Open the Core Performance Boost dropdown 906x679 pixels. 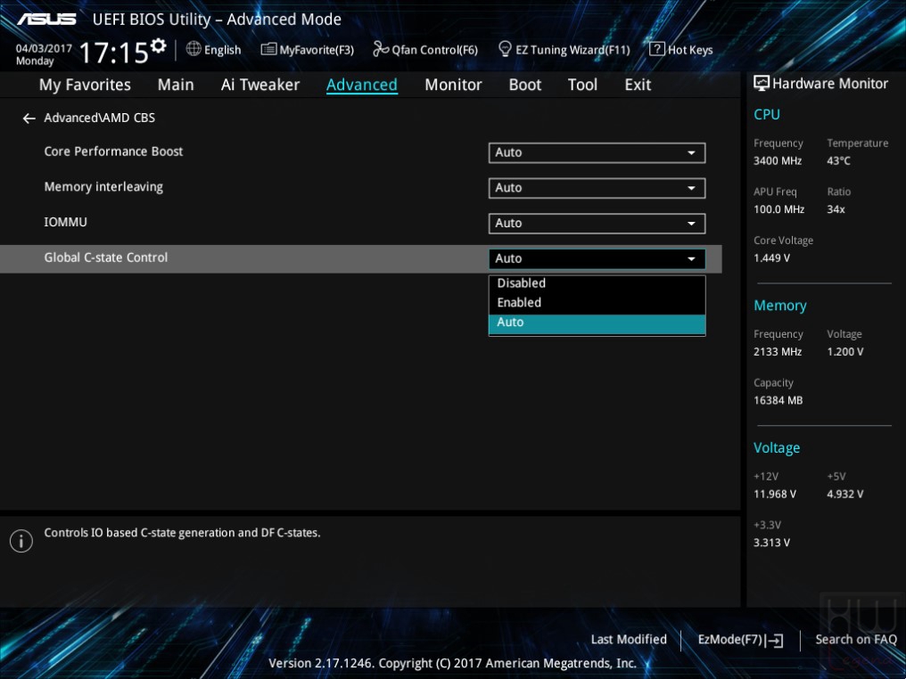[597, 153]
